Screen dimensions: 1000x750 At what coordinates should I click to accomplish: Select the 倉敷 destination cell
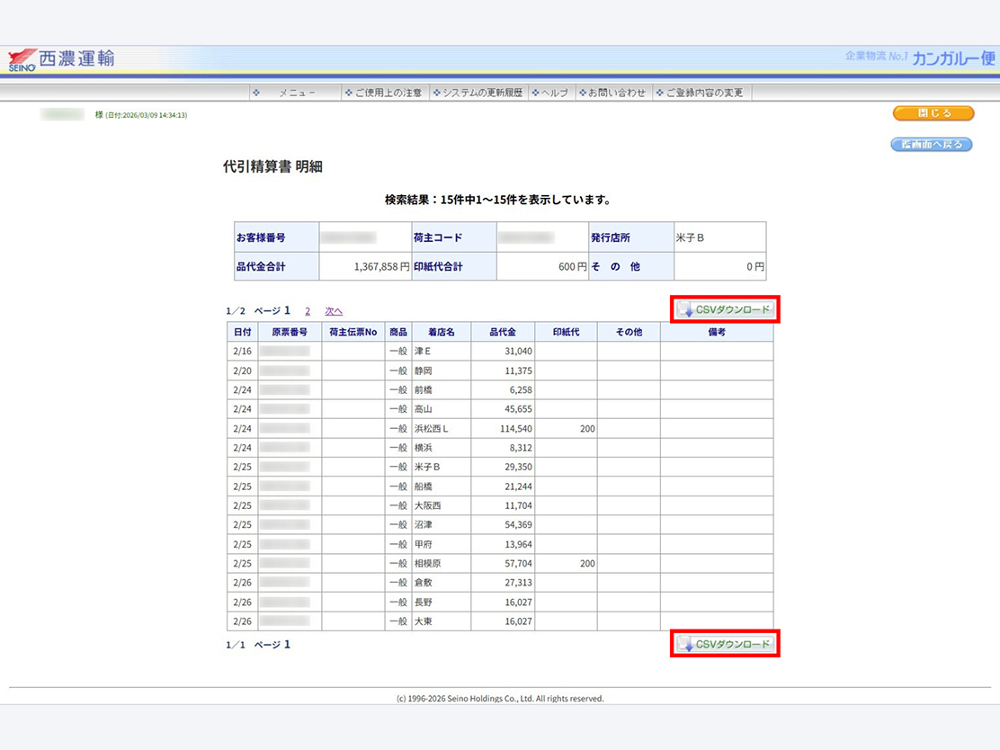tap(442, 583)
